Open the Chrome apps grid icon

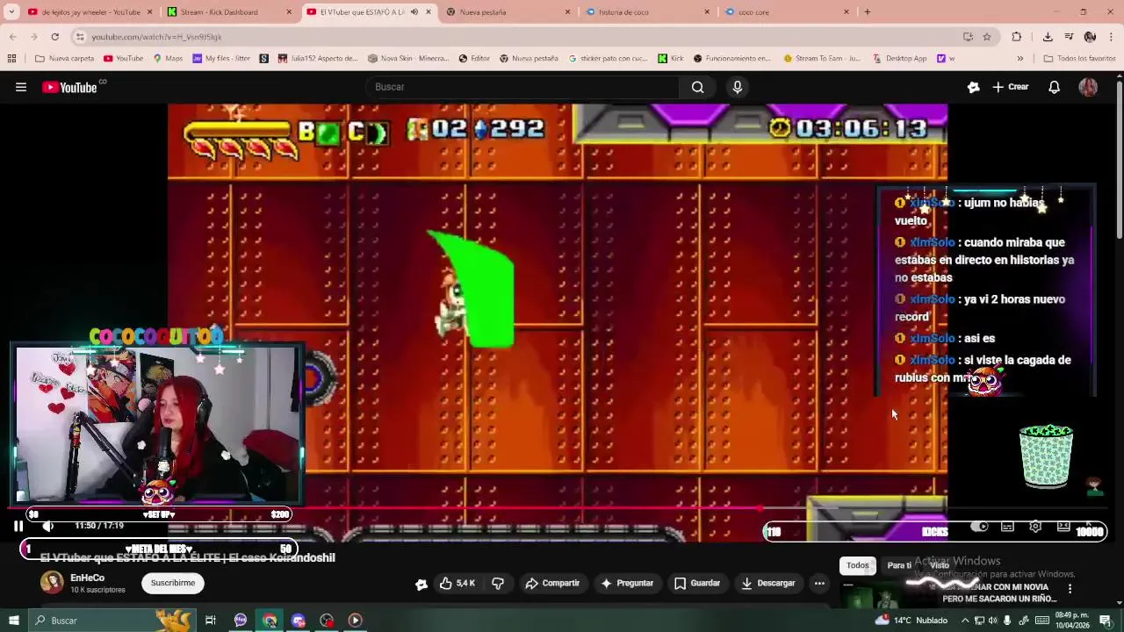click(x=11, y=59)
